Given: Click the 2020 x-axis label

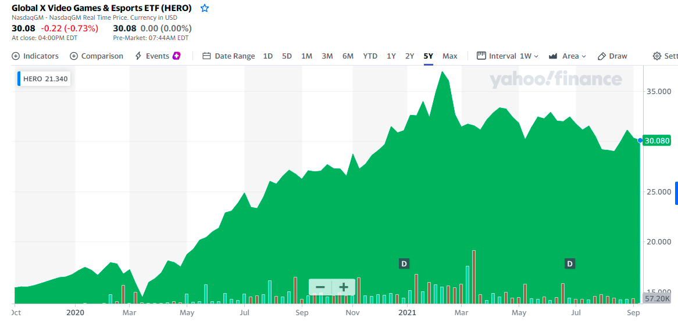Looking at the screenshot, I should coord(75,312).
